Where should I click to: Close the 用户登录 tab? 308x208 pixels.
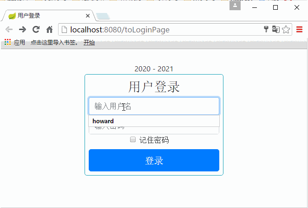(x=88, y=16)
